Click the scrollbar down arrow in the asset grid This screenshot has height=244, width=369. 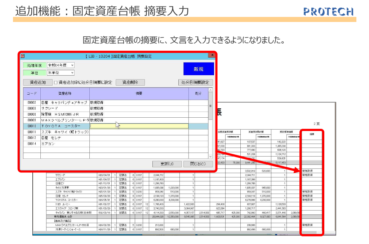210,157
